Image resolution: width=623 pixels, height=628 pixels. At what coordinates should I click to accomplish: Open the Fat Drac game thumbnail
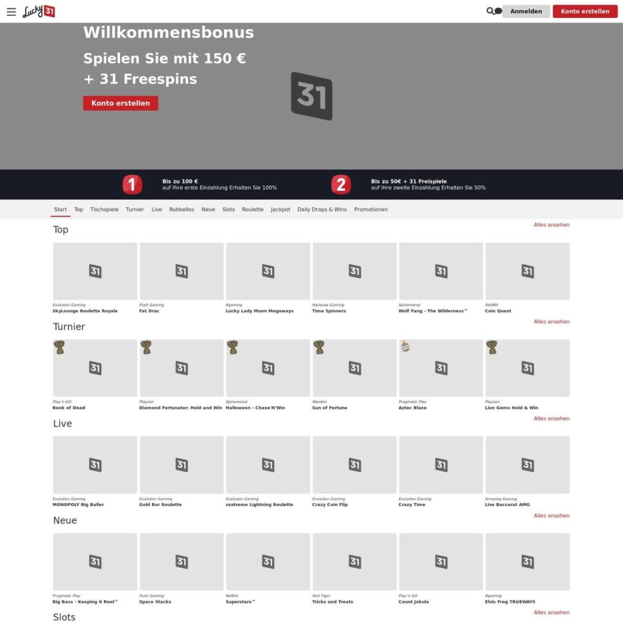pyautogui.click(x=182, y=271)
